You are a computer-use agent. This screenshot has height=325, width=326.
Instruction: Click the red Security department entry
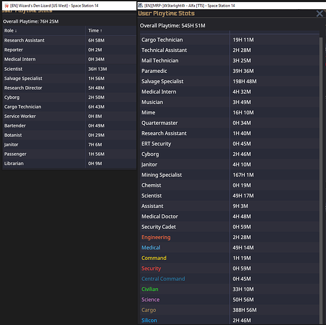(x=151, y=268)
